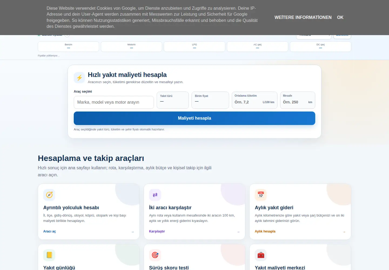Open the Aracı aç link

[x=49, y=231]
